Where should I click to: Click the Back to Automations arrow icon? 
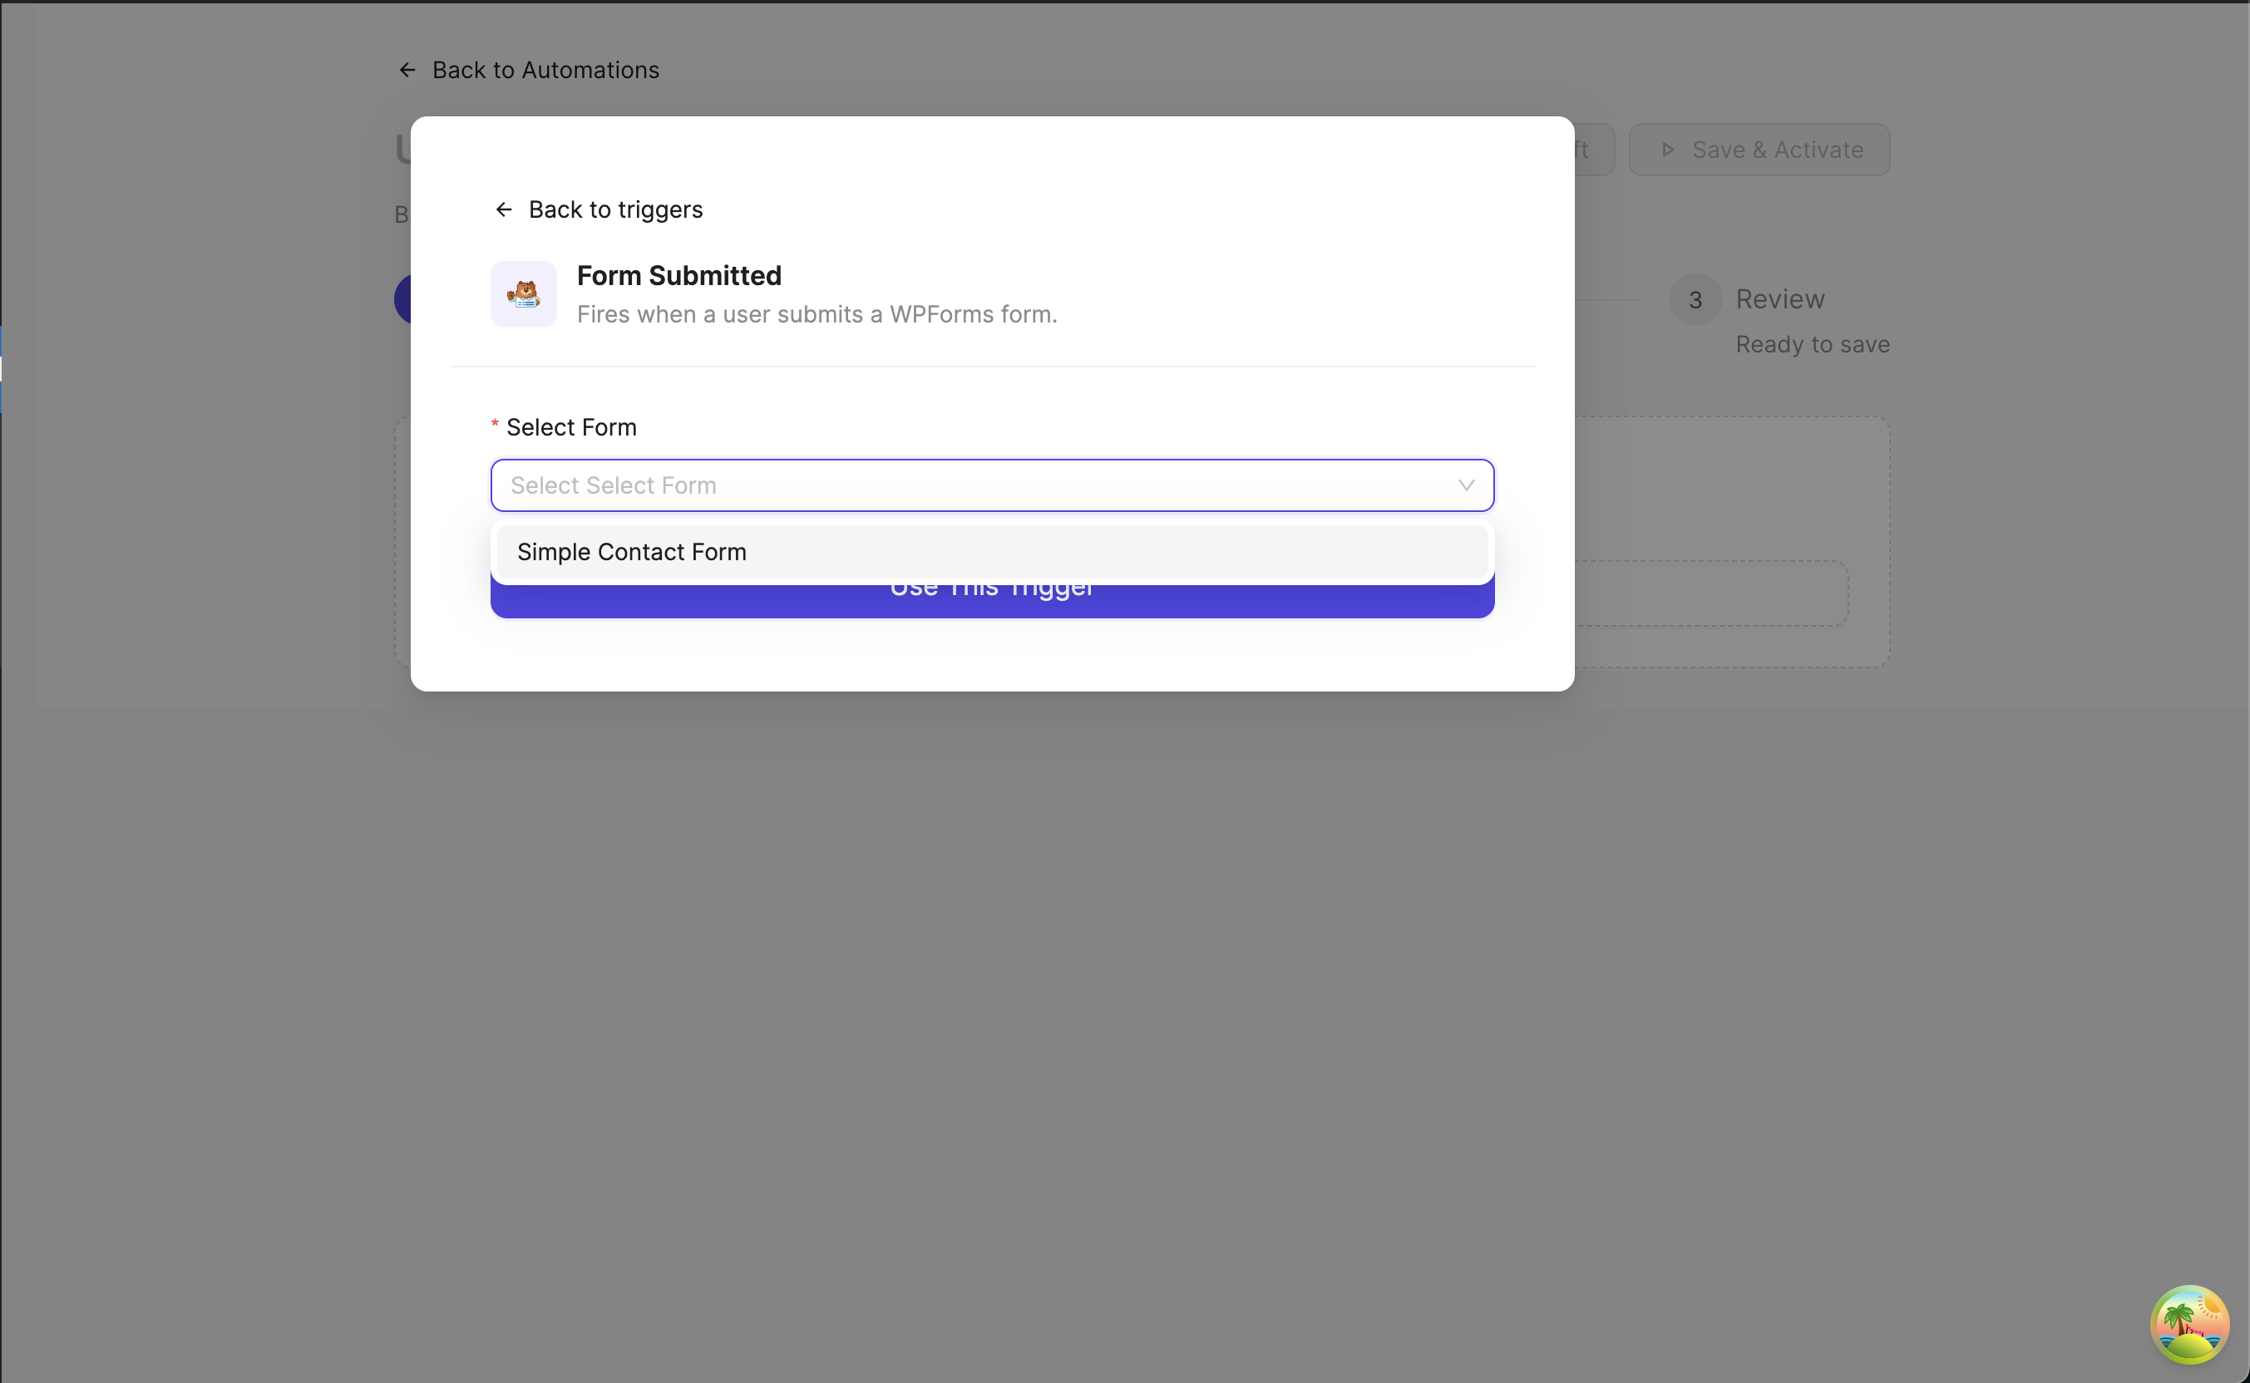coord(407,71)
